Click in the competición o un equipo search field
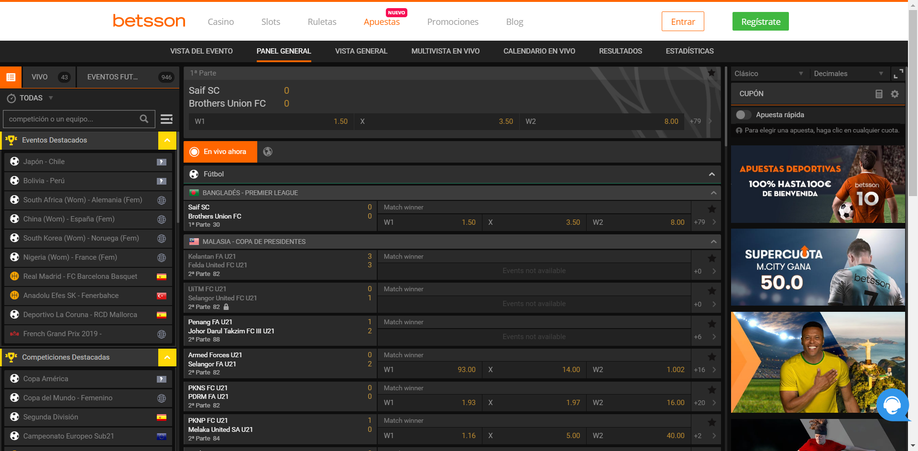The width and height of the screenshot is (918, 451). coord(79,119)
